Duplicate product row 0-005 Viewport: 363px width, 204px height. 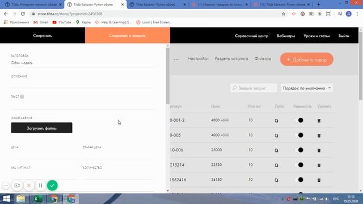(x=276, y=135)
